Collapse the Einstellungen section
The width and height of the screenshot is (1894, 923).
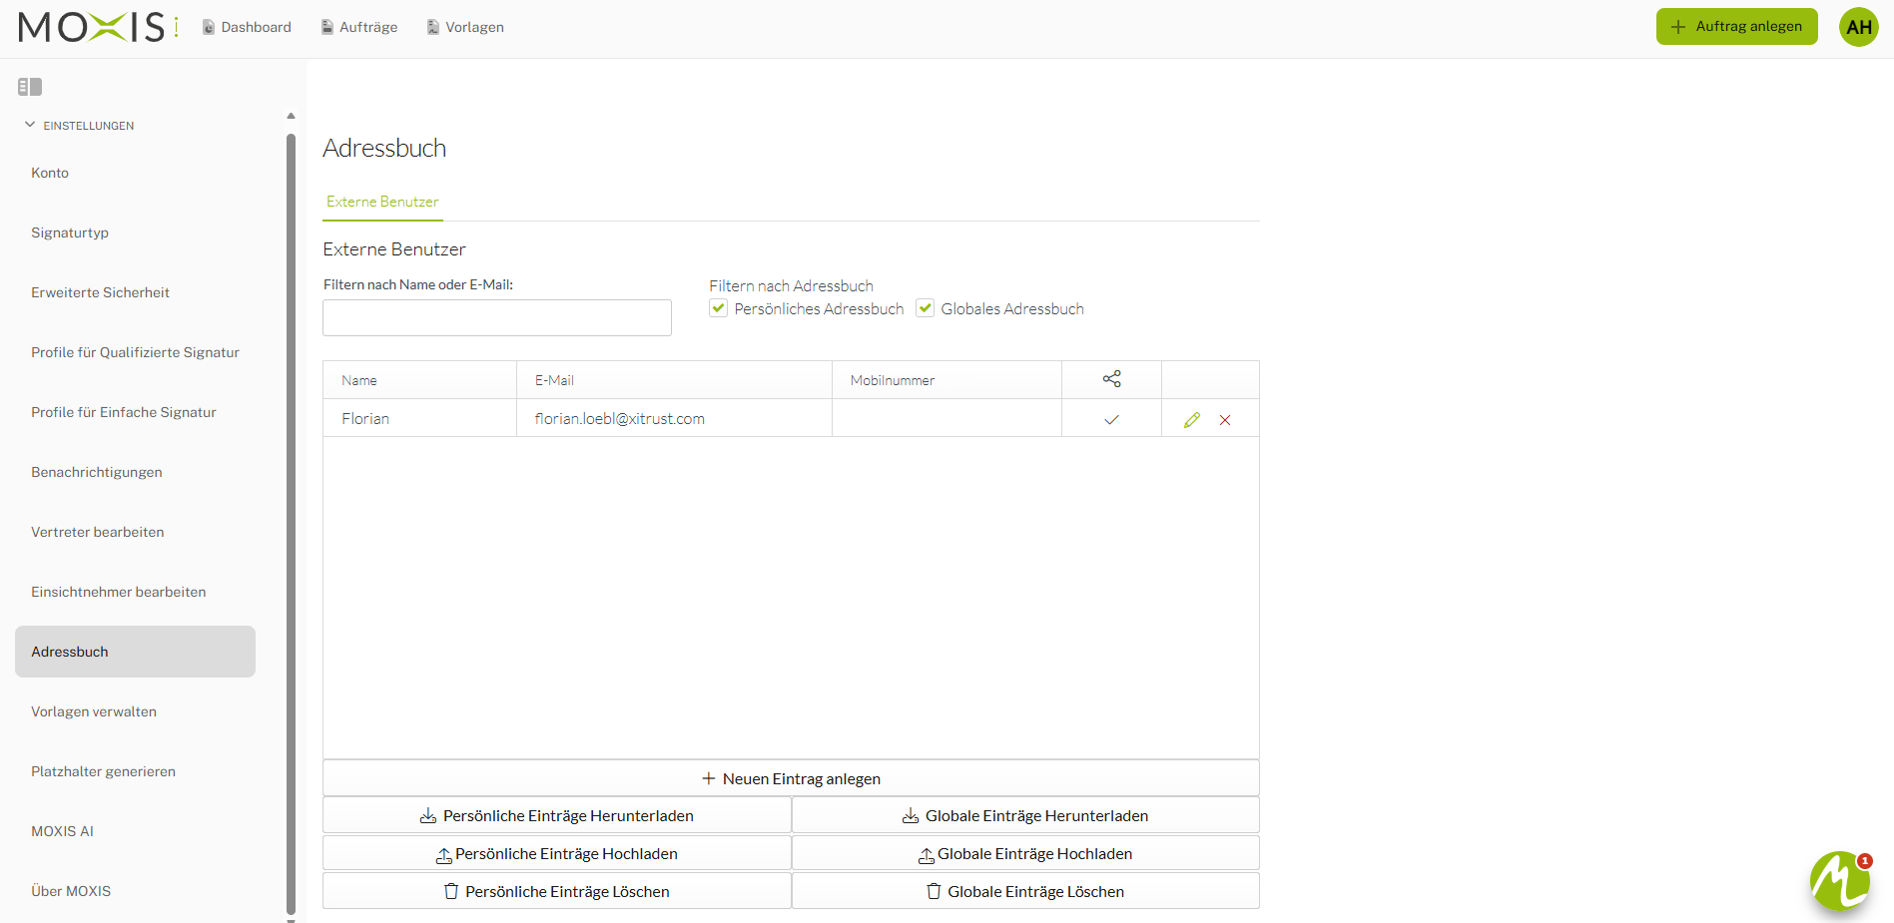click(30, 125)
